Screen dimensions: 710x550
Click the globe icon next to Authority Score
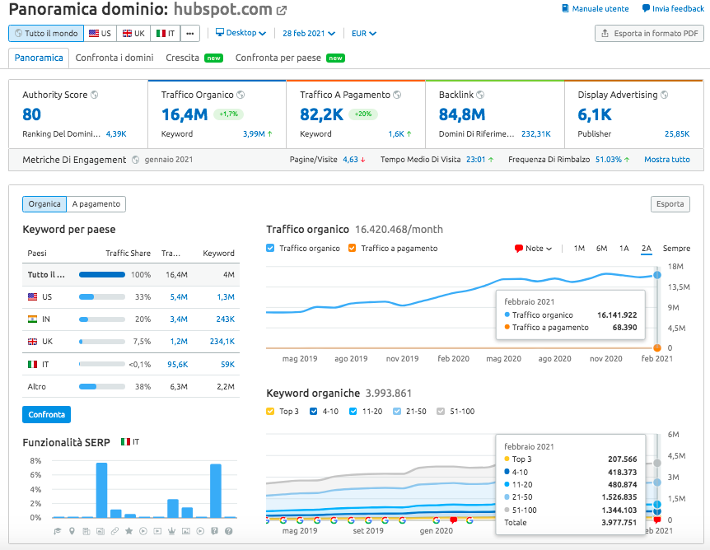click(94, 95)
